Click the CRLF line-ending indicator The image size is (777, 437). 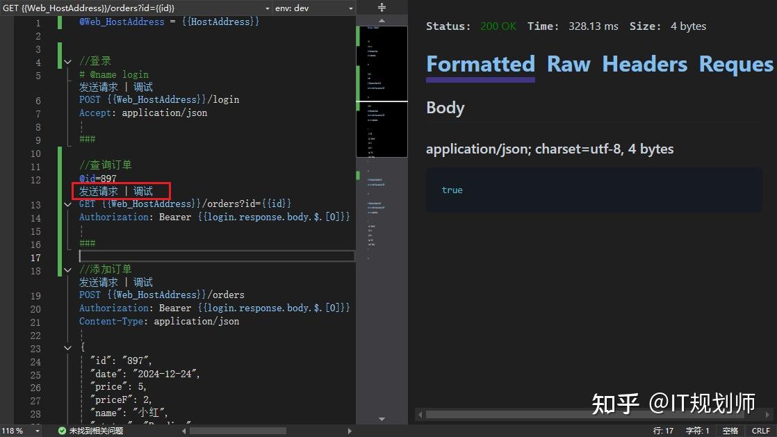760,430
